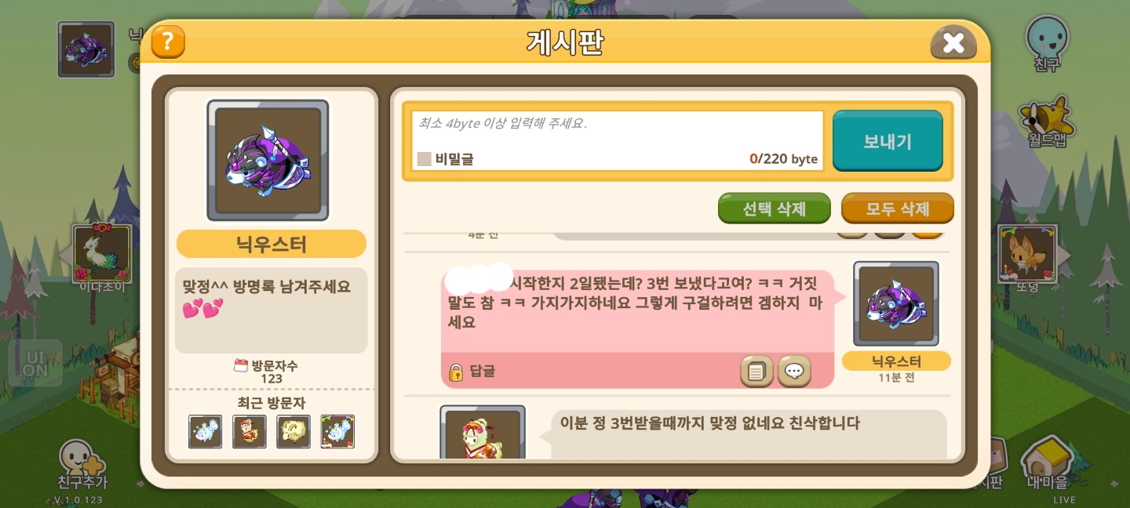Screen dimensions: 1130x508
Task: Open the 월드맵 world map icon
Action: tap(1047, 122)
